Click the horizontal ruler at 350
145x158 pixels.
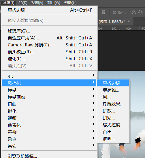click(x=114, y=28)
